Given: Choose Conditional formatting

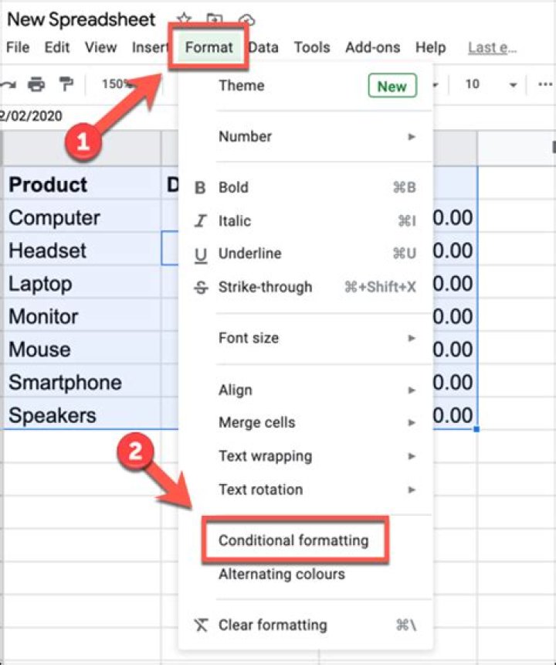Looking at the screenshot, I should tap(294, 541).
